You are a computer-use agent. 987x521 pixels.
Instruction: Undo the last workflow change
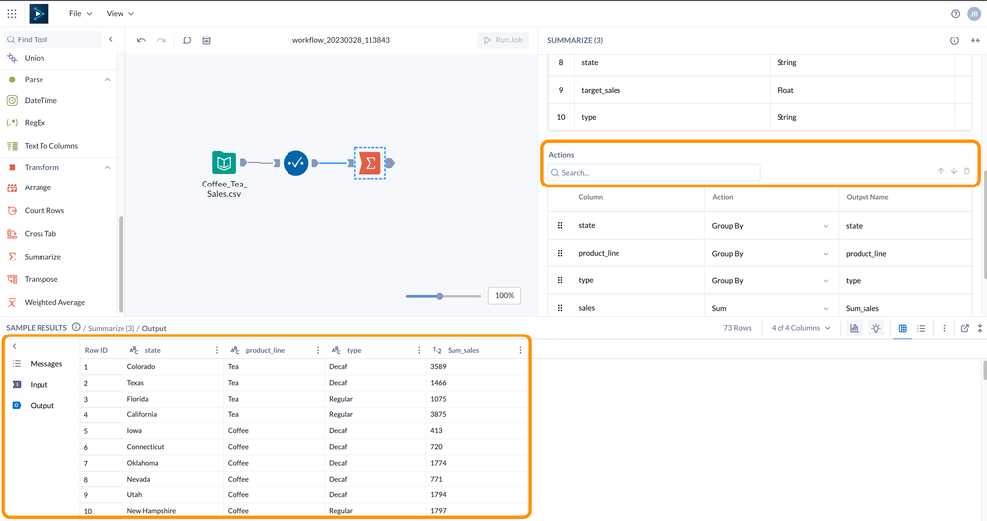(x=141, y=40)
